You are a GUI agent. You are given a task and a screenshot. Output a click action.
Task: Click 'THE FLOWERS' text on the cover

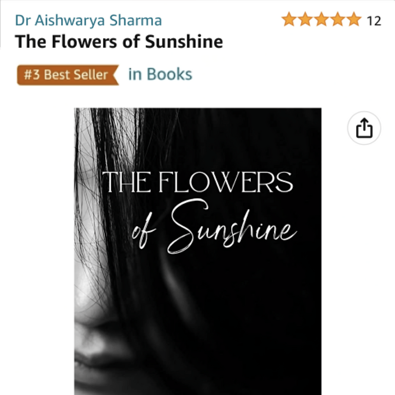pos(197,183)
